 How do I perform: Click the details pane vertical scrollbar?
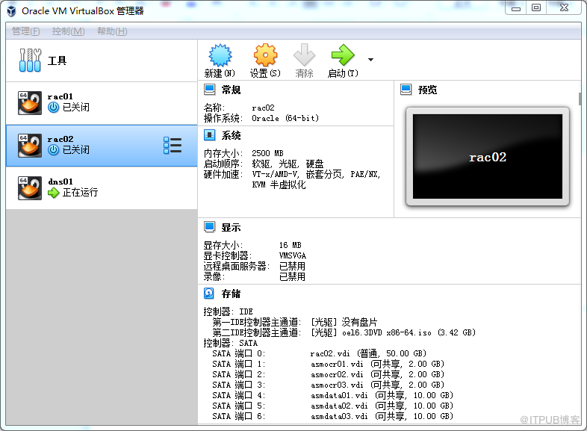pyautogui.click(x=580, y=99)
